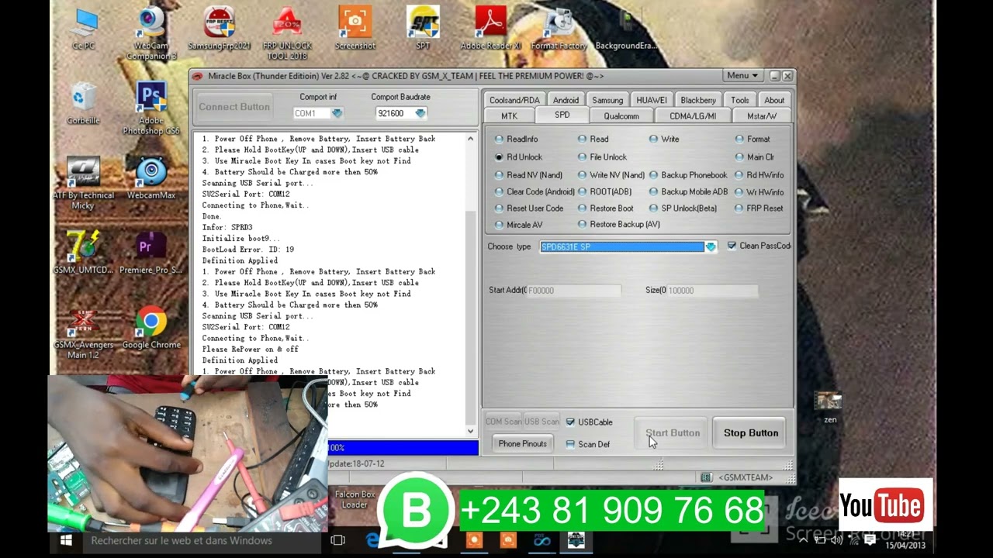Open Task View on the taskbar
This screenshot has width=993, height=558.
pos(337,540)
